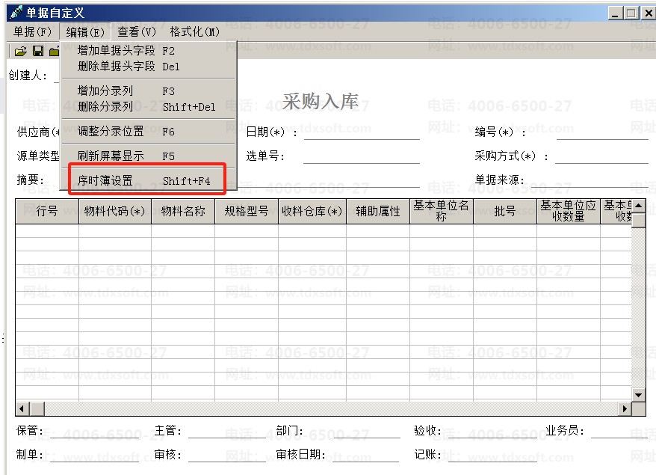Image resolution: width=656 pixels, height=475 pixels.
Task: Click the grid vertical scrollbar down arrow
Action: (638, 394)
